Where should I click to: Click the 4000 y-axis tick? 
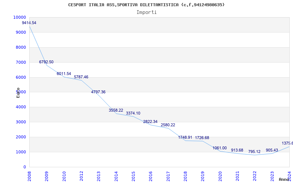pyautogui.click(x=21, y=107)
